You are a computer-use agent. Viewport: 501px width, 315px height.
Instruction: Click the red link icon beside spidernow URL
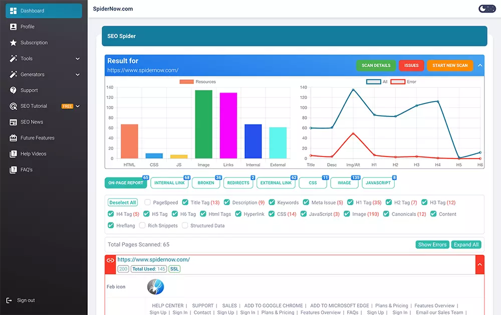[x=110, y=260]
